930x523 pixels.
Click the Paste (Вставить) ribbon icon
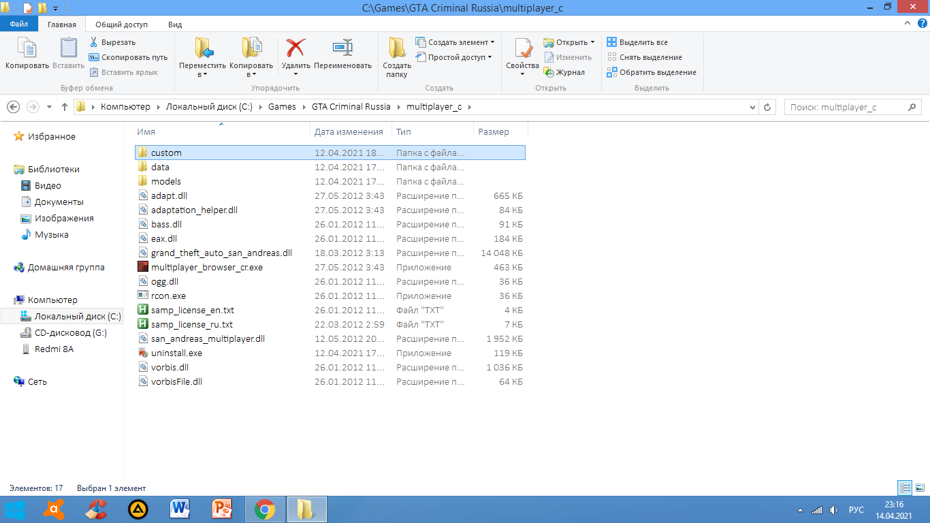click(x=69, y=48)
